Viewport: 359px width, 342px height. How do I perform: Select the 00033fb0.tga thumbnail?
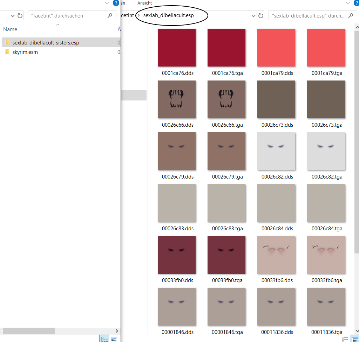pos(226,255)
